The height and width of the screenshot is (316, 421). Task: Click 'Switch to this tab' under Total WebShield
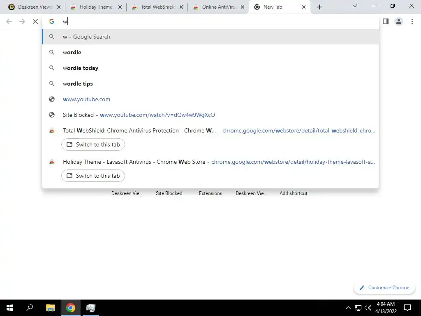(93, 144)
